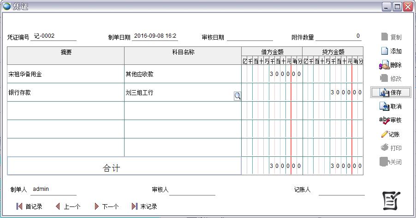Click the Add (添加) voucher button
This screenshot has height=218, width=416.
tap(391, 51)
